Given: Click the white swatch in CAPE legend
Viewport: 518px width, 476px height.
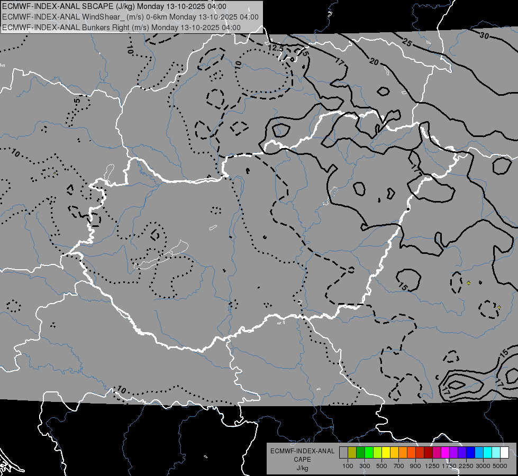Looking at the screenshot, I should click(505, 452).
